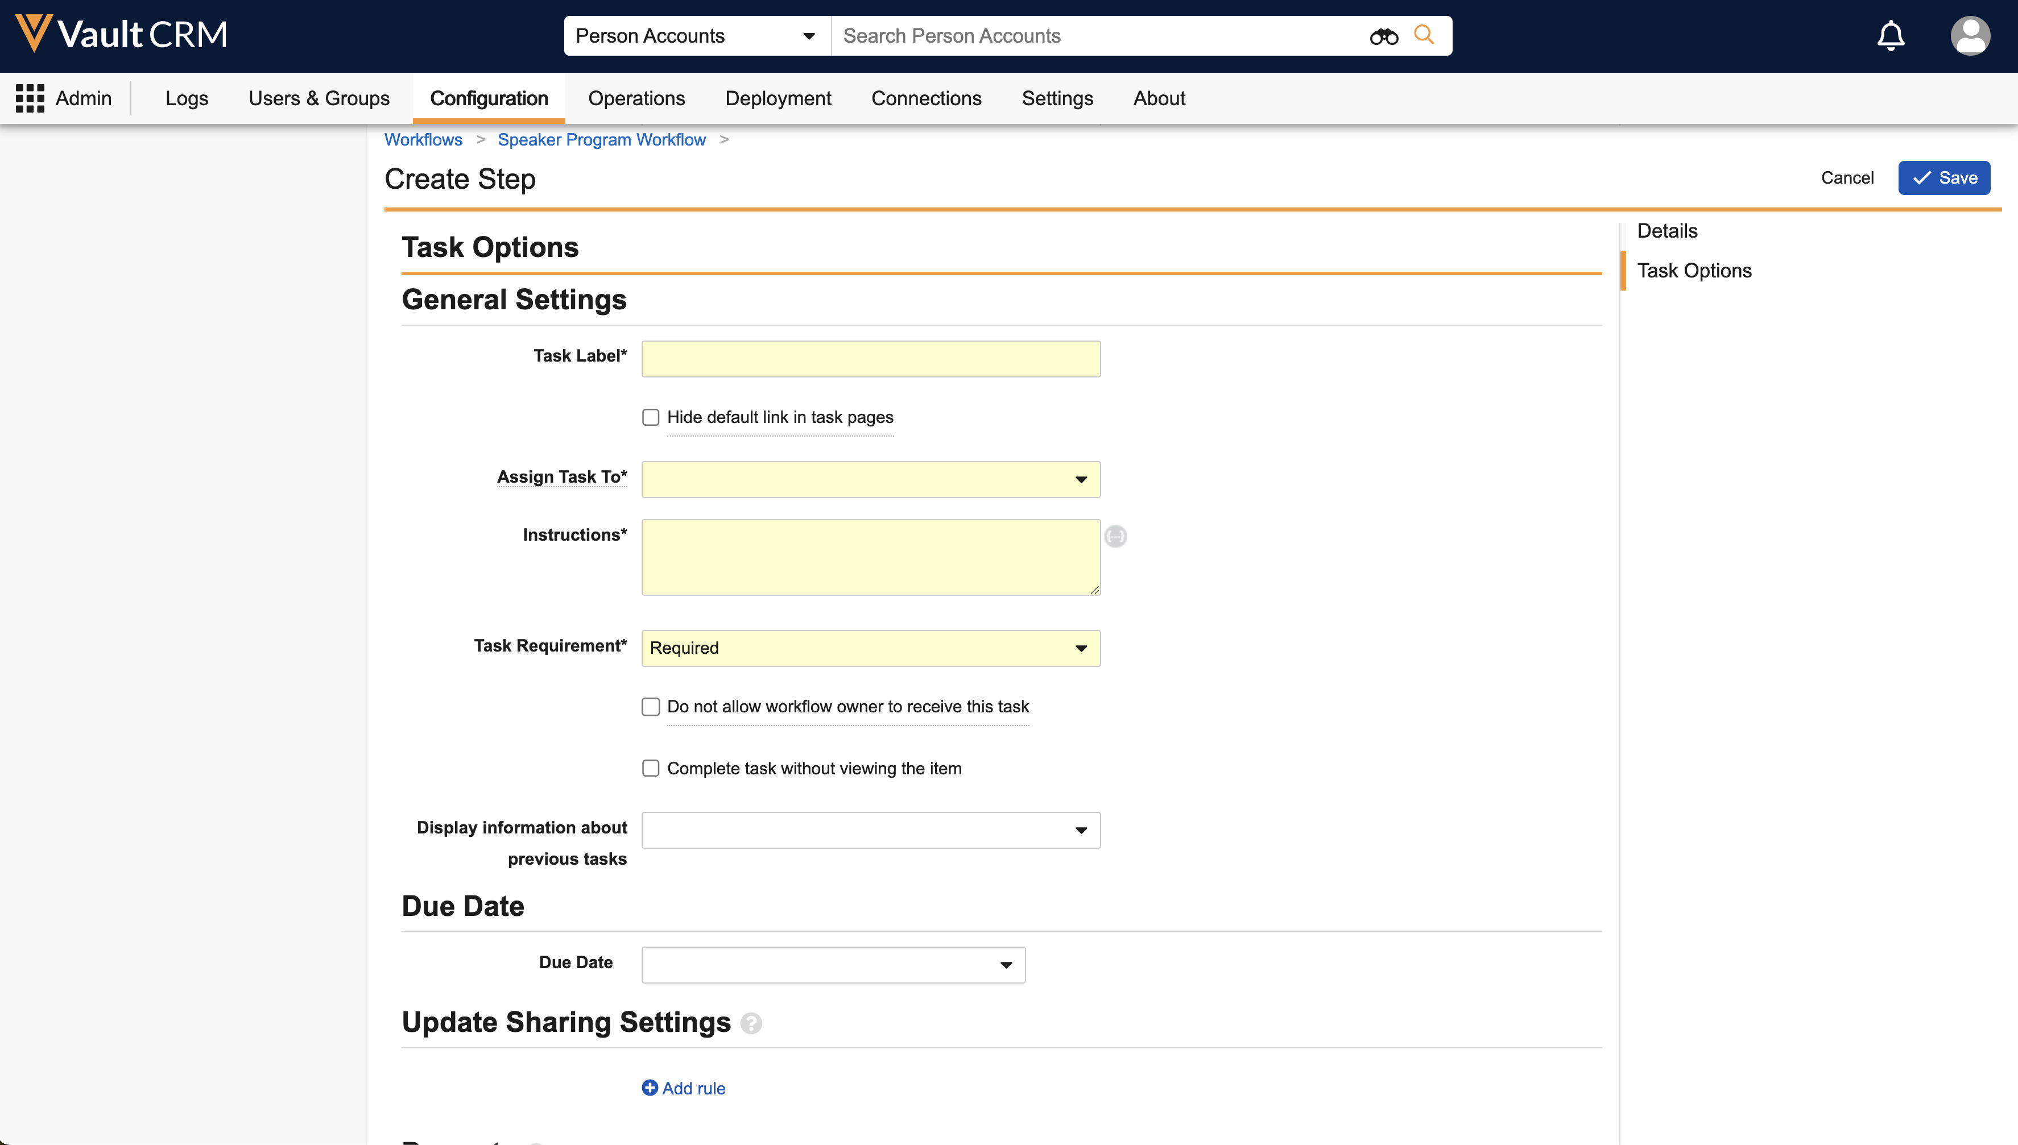Click the orange magnifier search icon

pyautogui.click(x=1424, y=35)
